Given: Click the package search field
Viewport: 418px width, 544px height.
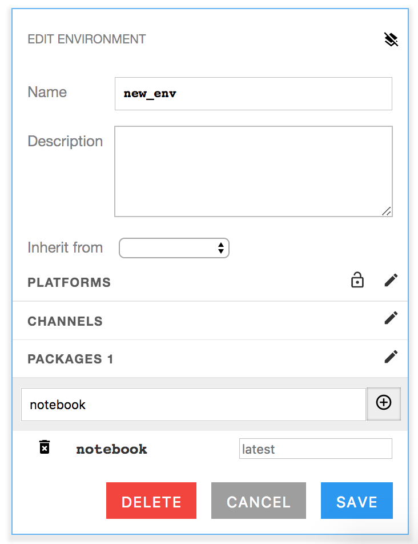Looking at the screenshot, I should (193, 405).
